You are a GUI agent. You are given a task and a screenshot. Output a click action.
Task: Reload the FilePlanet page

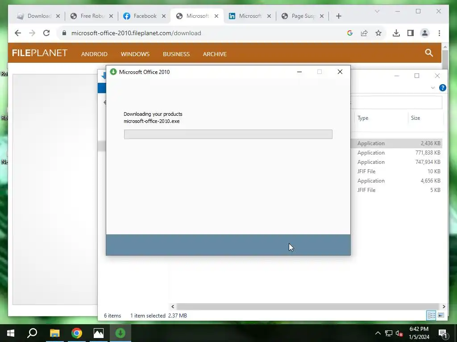click(46, 33)
